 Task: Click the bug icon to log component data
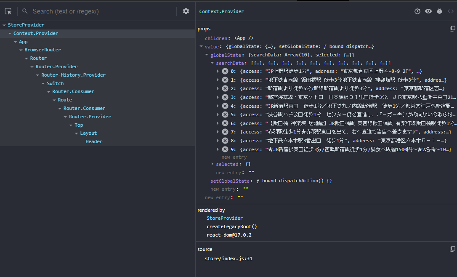pyautogui.click(x=439, y=11)
